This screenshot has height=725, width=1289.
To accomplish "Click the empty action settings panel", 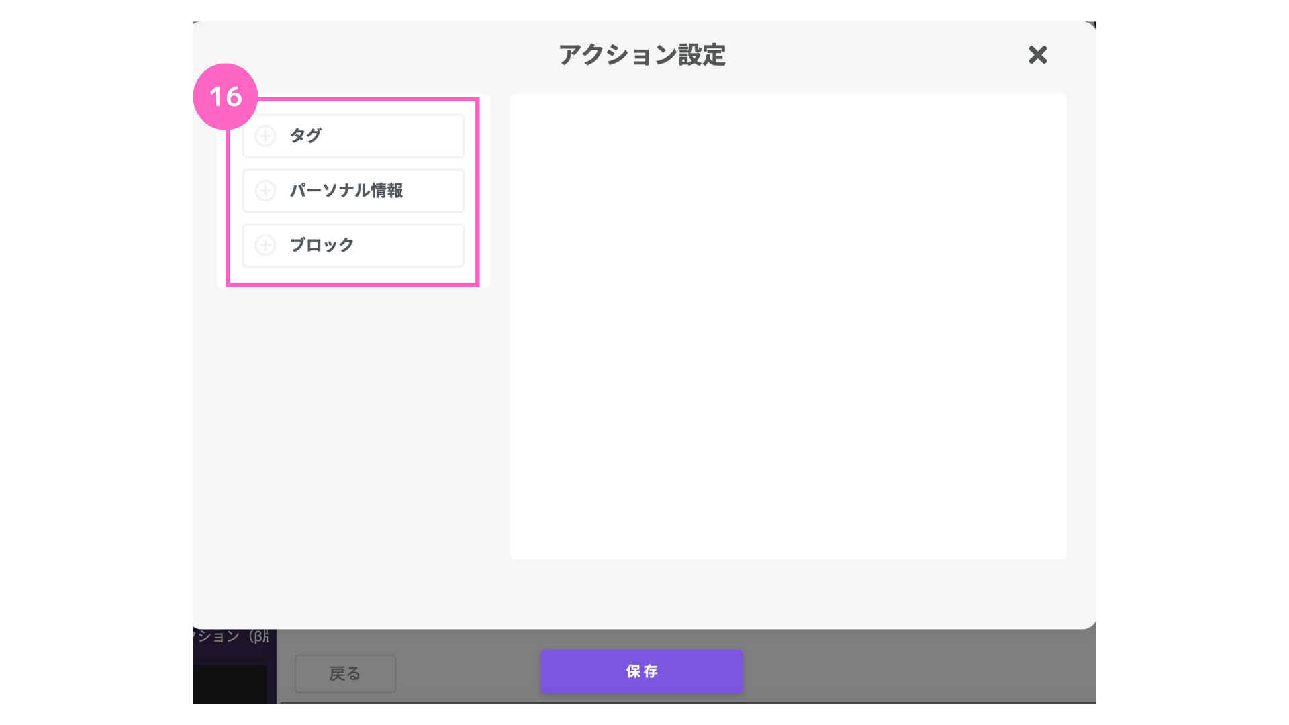I will (788, 326).
